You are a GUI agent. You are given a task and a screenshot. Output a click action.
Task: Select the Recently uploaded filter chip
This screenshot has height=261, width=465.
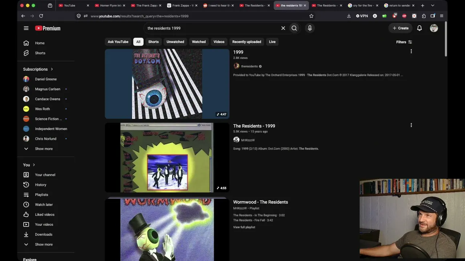pos(247,42)
